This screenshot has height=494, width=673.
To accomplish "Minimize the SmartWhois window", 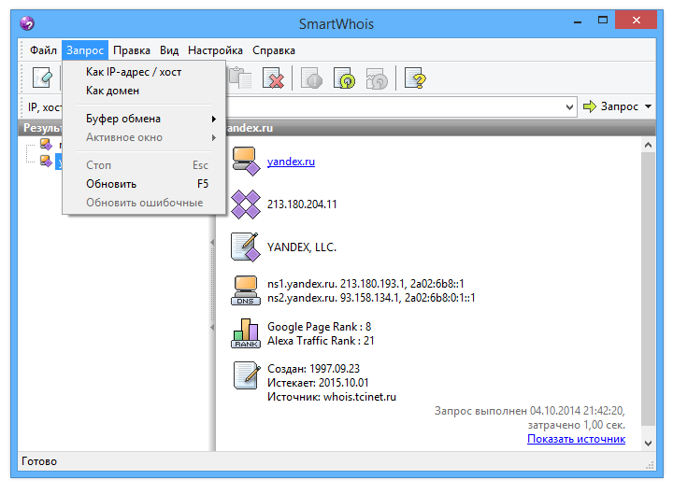I will (x=578, y=21).
